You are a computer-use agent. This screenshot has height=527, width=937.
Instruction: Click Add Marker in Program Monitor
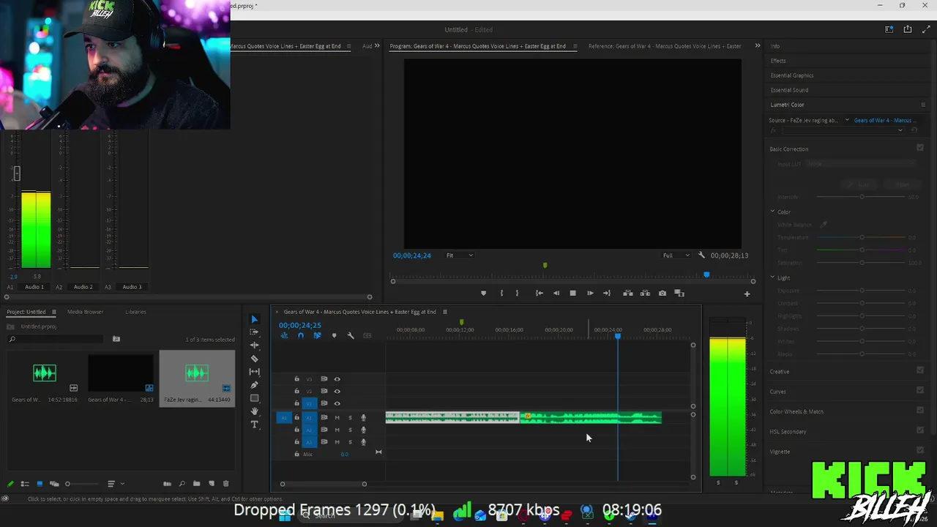click(483, 294)
